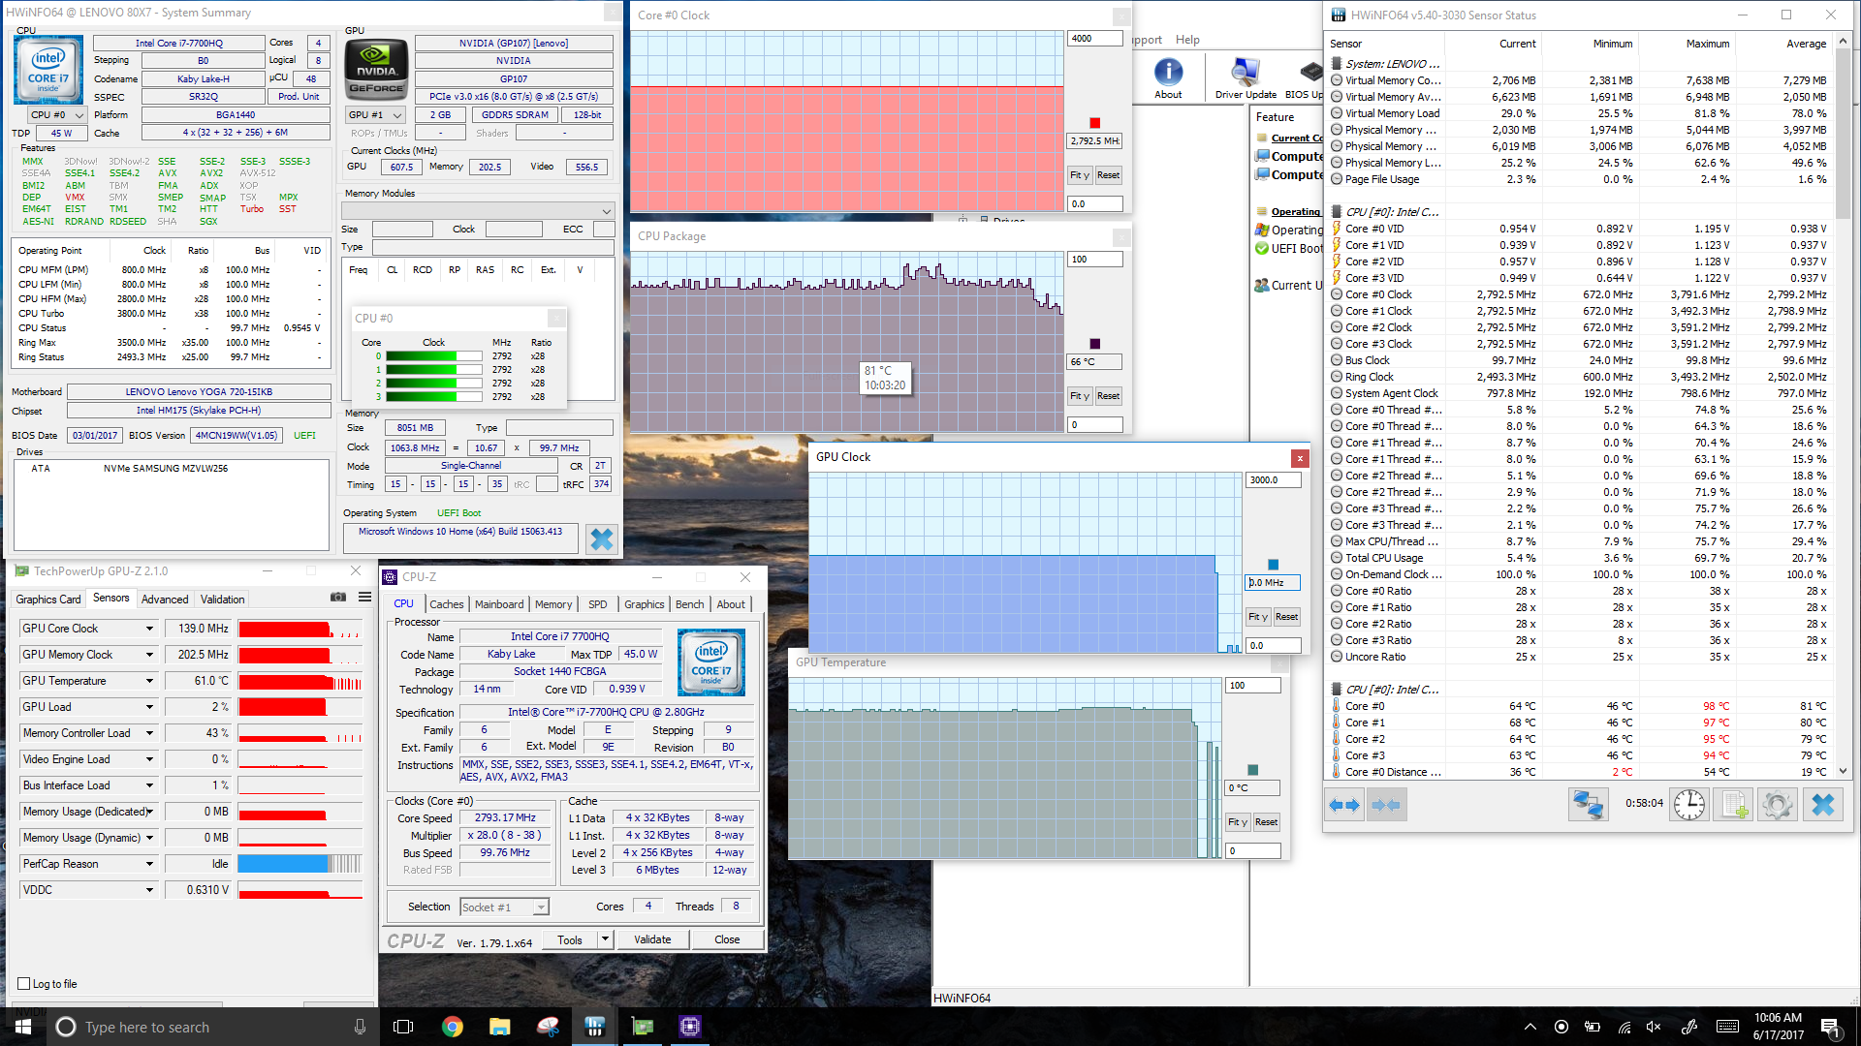Click the Validate button in CPU-Z
This screenshot has height=1046, width=1861.
click(652, 939)
